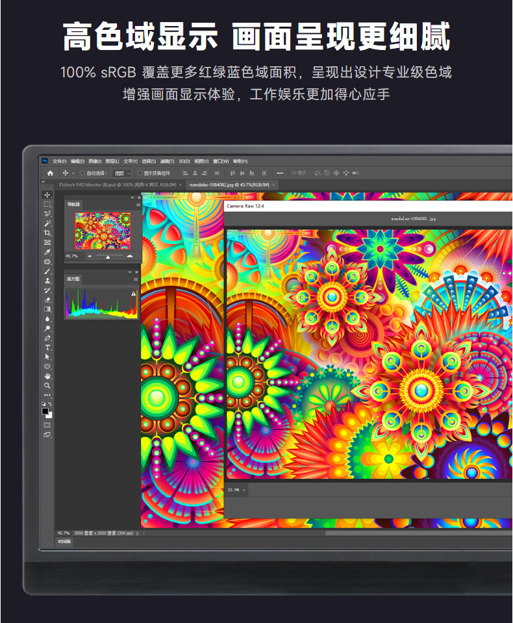Click the 导航器 panel tab

click(x=73, y=205)
